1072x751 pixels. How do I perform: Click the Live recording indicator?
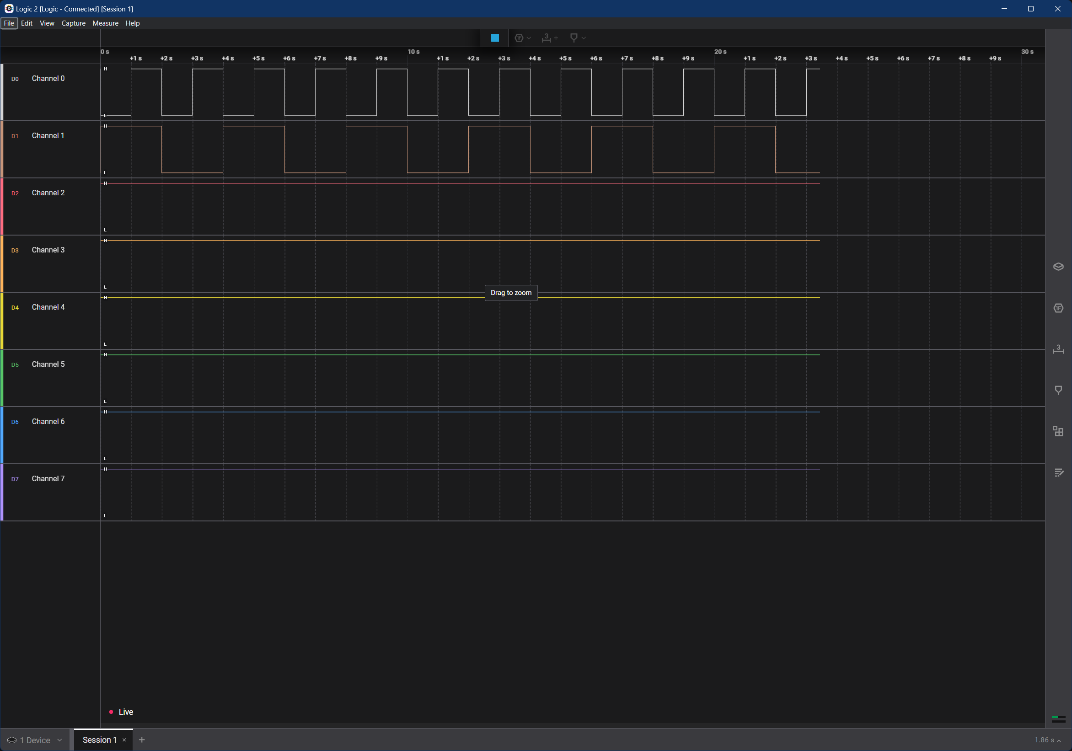[121, 712]
